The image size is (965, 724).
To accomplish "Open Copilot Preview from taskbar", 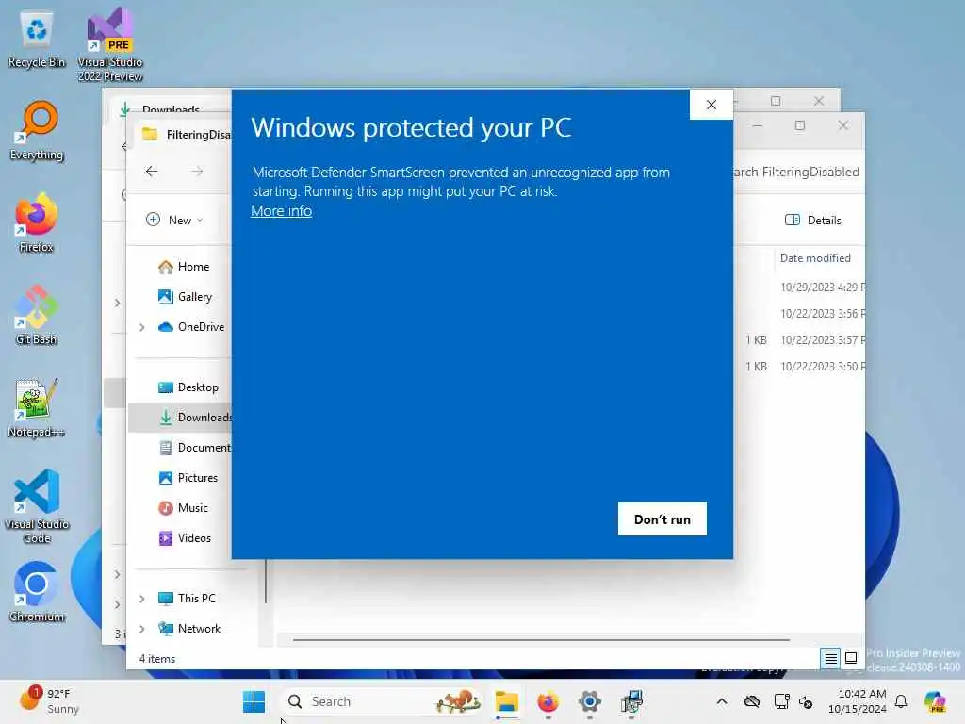I will click(x=935, y=701).
